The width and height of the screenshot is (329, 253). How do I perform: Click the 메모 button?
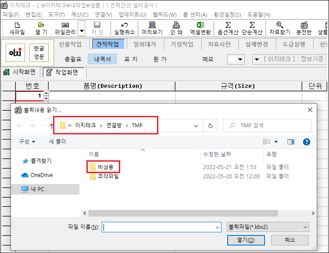tap(208, 59)
